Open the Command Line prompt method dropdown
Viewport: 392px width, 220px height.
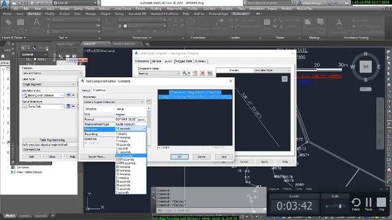click(50, 149)
